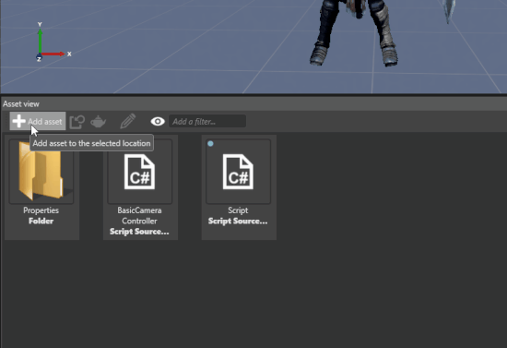Viewport: 507px width, 348px height.
Task: Click the blue Z axis gizmo dot
Action: click(39, 58)
